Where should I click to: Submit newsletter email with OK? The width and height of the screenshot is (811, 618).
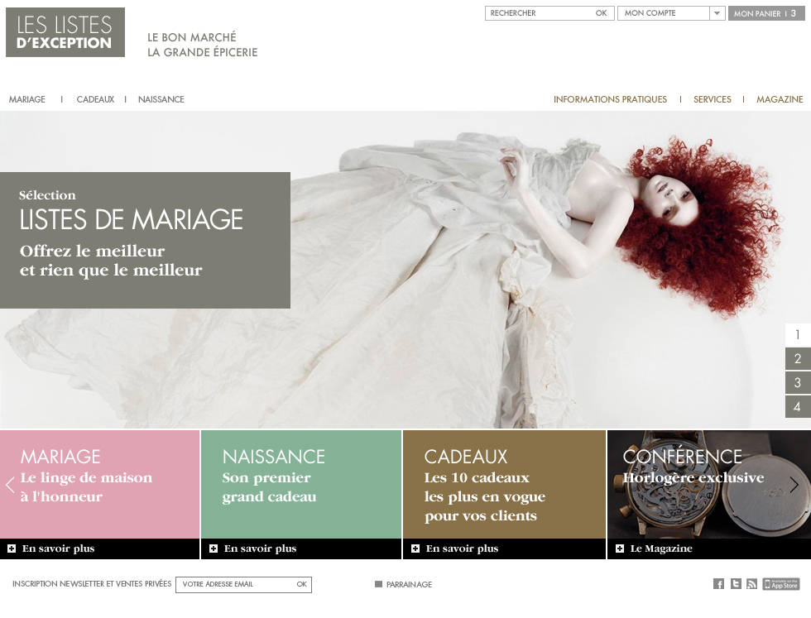point(301,584)
